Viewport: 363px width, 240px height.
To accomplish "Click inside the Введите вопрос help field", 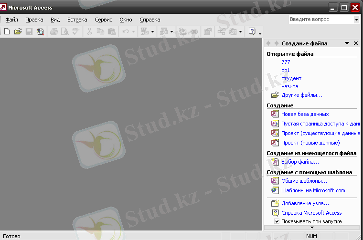I will tap(321, 20).
